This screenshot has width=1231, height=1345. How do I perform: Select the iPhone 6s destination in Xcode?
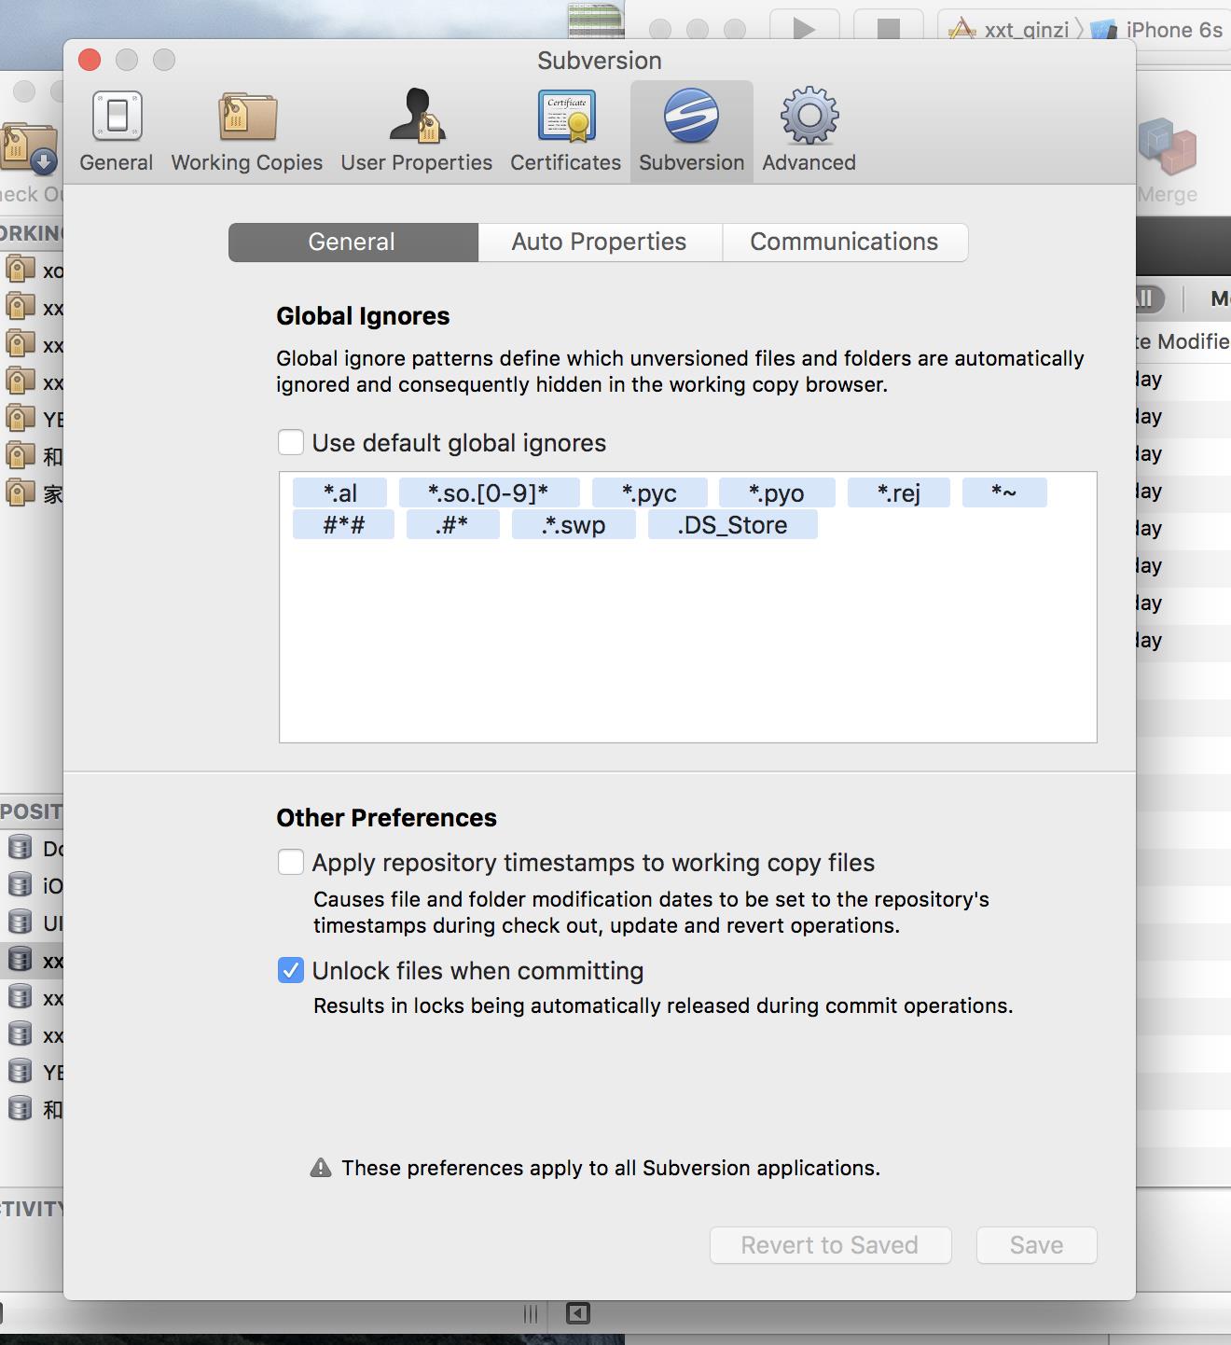[x=1158, y=30]
